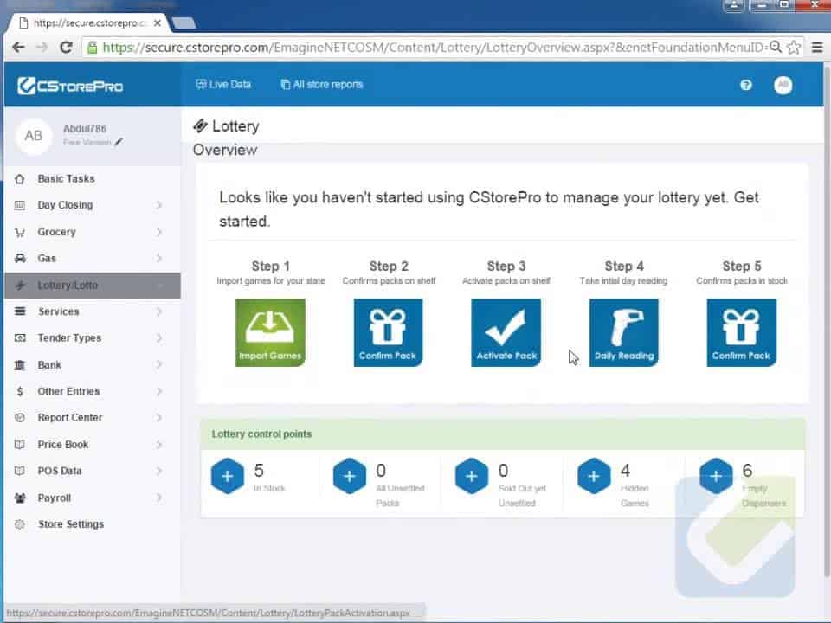Click the Step 4 heading

pos(624,266)
